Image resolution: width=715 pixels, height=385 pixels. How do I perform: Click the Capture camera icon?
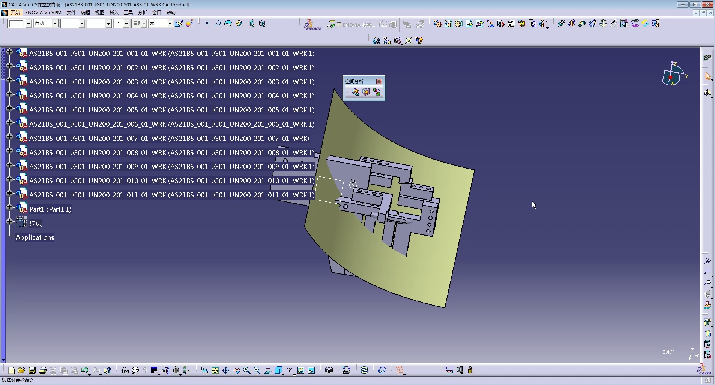(329, 370)
